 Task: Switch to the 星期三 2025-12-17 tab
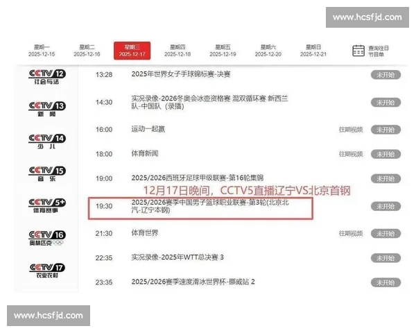pyautogui.click(x=132, y=51)
